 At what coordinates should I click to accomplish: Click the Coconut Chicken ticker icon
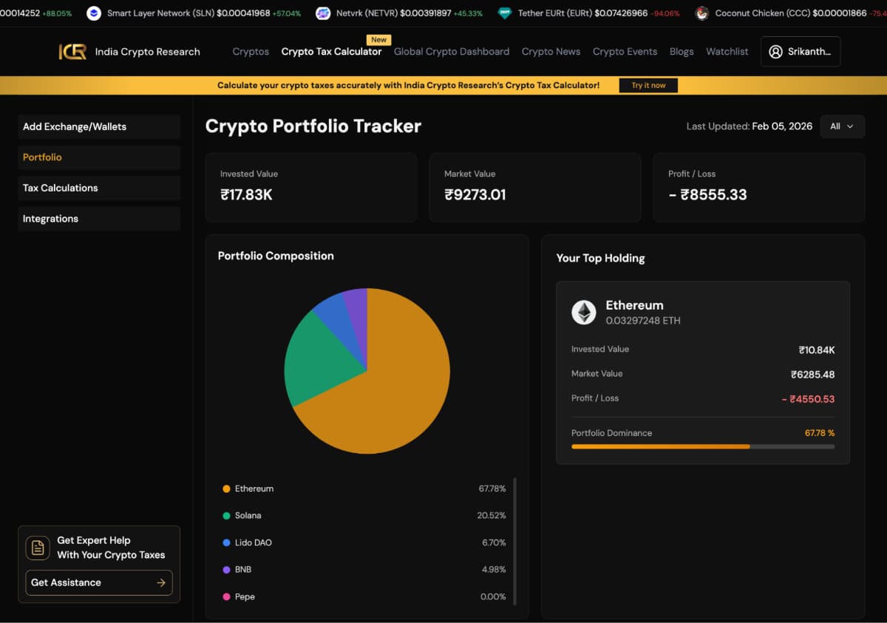pyautogui.click(x=701, y=13)
